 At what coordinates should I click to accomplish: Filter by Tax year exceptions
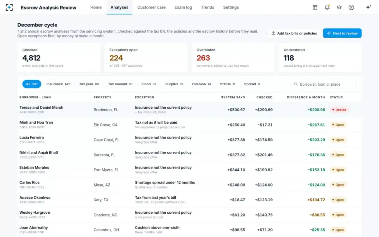[x=89, y=84]
